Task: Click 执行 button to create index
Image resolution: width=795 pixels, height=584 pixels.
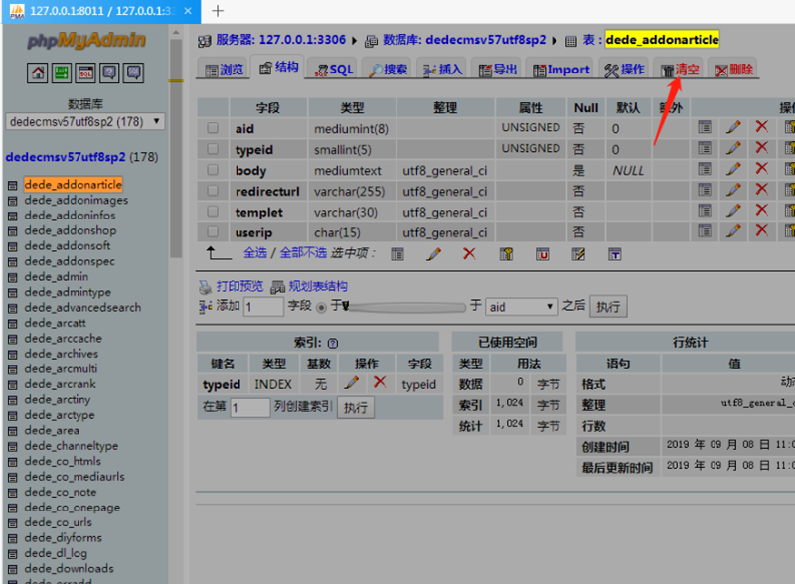Action: pos(355,407)
